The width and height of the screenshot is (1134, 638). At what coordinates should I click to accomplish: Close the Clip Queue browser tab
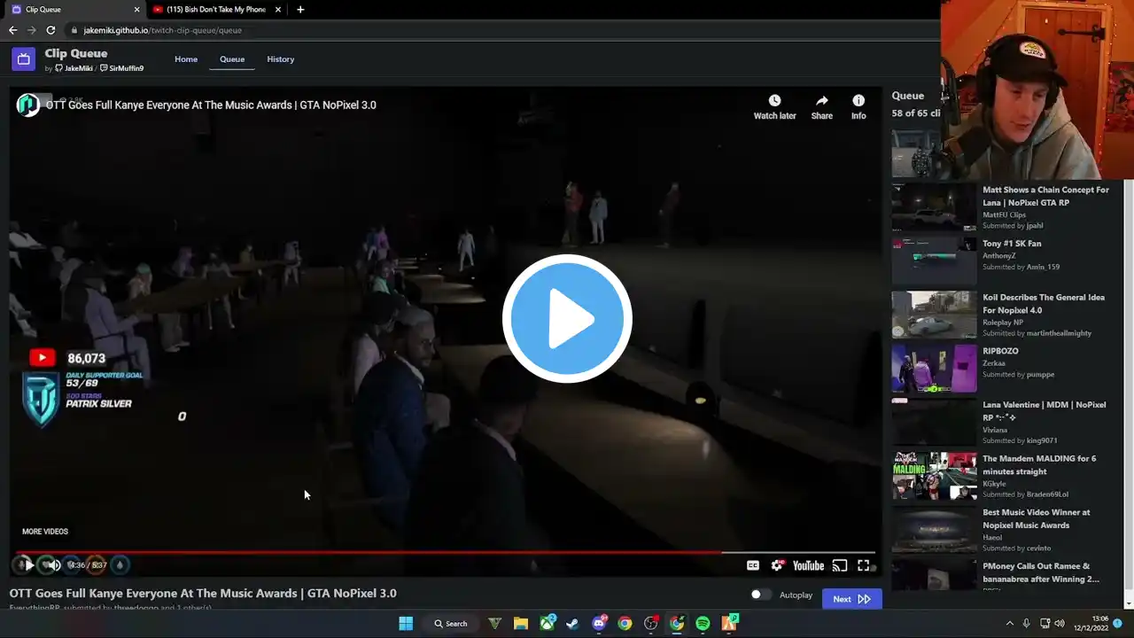tap(136, 10)
